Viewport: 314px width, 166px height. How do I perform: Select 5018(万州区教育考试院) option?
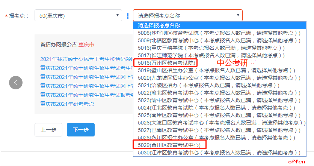167,62
